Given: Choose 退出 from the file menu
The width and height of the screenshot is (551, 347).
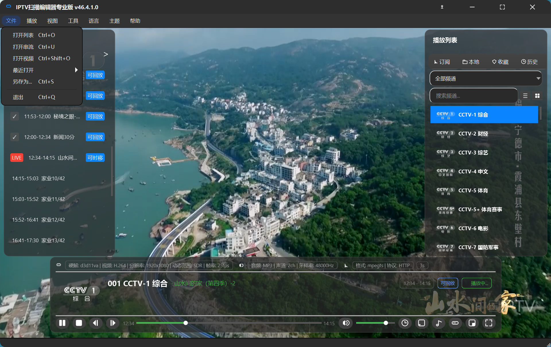Looking at the screenshot, I should tap(42, 97).
